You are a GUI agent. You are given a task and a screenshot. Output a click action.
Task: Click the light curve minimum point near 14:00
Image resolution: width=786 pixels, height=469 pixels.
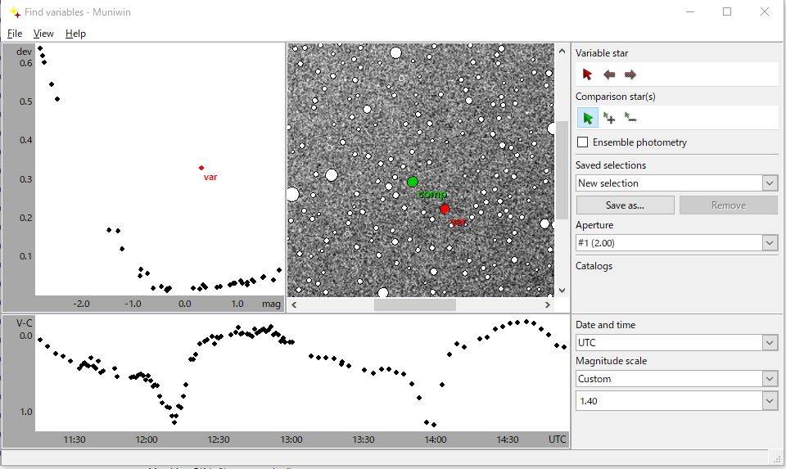click(x=434, y=425)
